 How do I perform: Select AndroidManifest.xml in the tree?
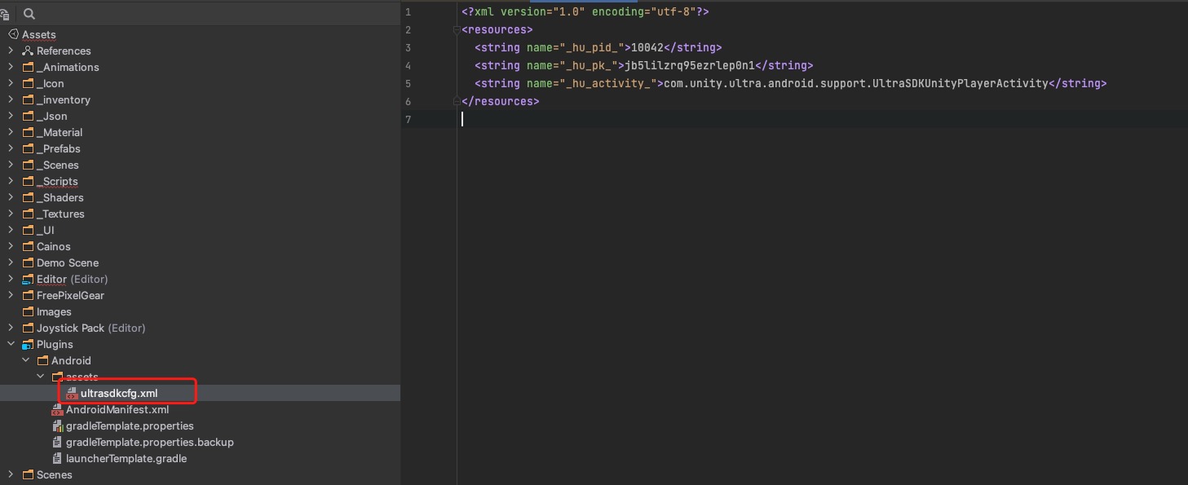117,409
